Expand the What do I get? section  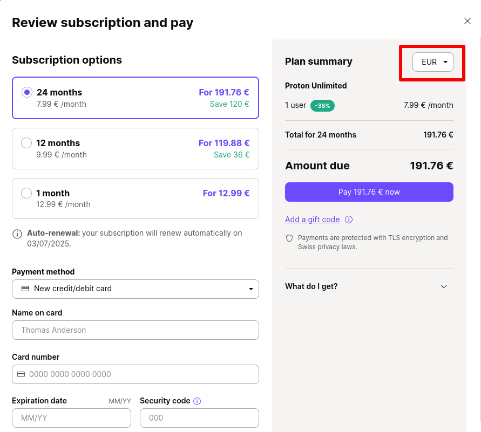(x=369, y=286)
